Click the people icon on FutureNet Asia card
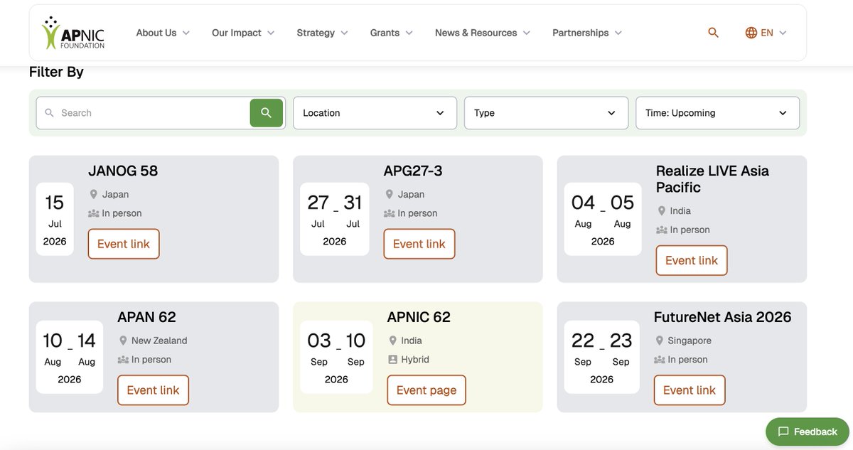Viewport: 853px width, 450px height. (x=660, y=360)
